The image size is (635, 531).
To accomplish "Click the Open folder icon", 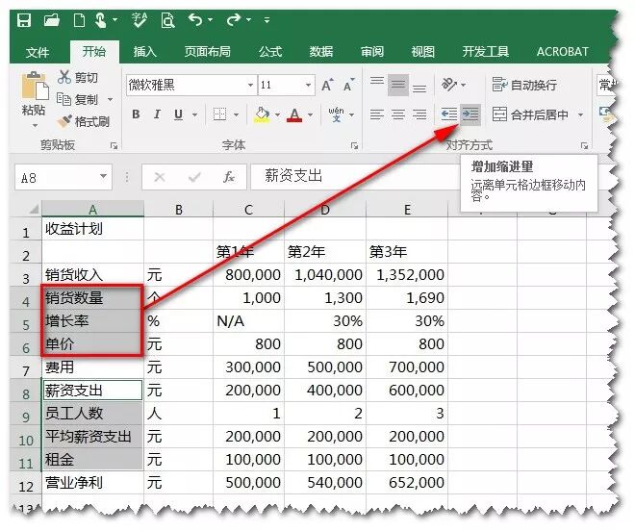I will pos(52,19).
